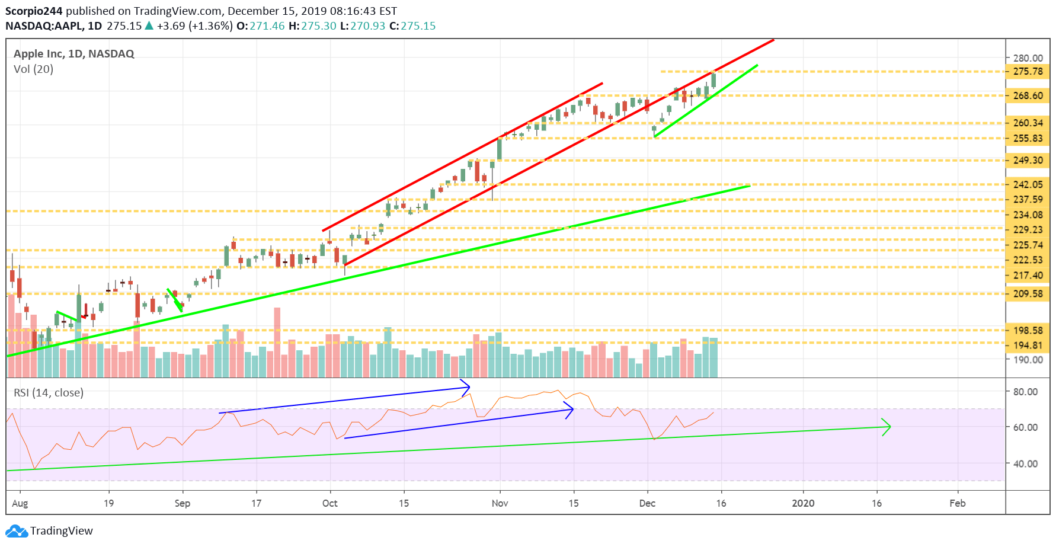Click the Sep label on time axis

[x=183, y=503]
